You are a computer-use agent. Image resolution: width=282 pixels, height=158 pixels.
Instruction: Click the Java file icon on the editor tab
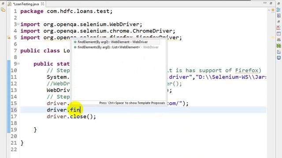point(10,4)
